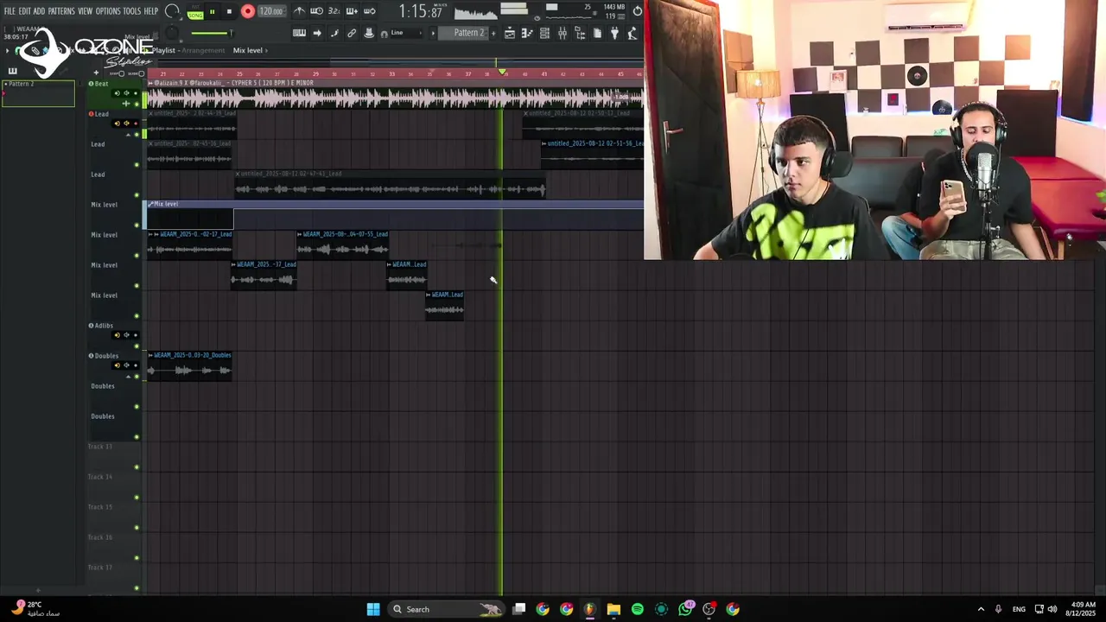1106x622 pixels.
Task: Toggle SONG/PAT playback mode
Action: pos(195,12)
